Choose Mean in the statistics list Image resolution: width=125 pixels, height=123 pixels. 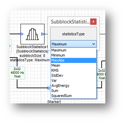(74, 65)
